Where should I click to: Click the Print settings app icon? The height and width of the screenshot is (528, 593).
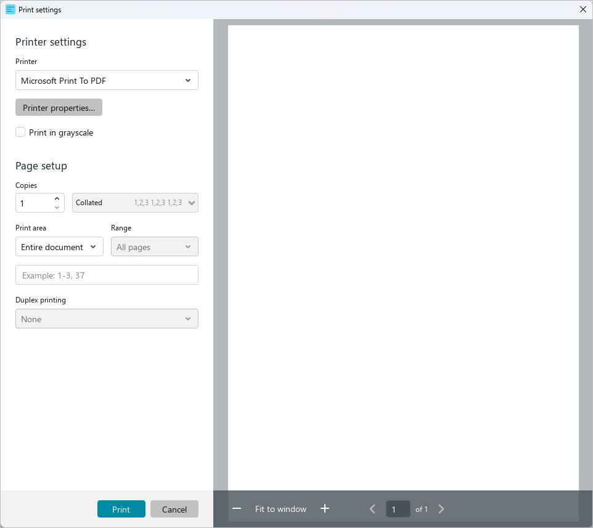click(x=10, y=9)
